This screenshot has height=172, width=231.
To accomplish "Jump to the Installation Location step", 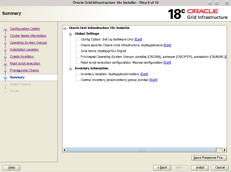I will pos(24,49).
